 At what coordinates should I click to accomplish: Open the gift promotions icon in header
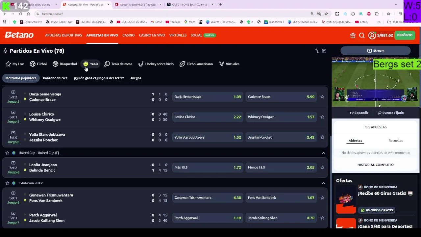point(353,36)
